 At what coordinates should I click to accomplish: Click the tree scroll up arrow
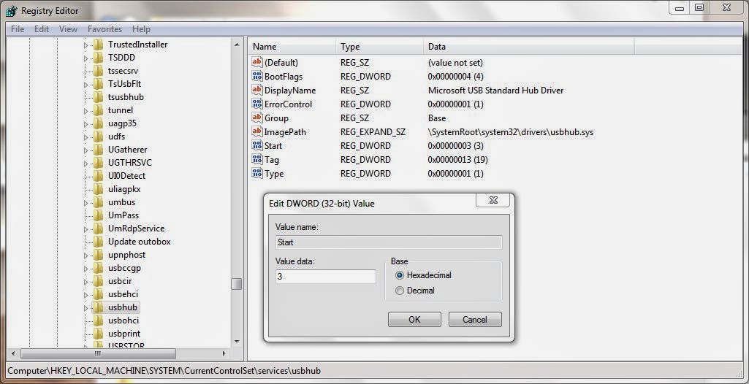(237, 45)
